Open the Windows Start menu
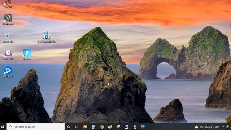This screenshot has width=231, height=130. click(3, 127)
